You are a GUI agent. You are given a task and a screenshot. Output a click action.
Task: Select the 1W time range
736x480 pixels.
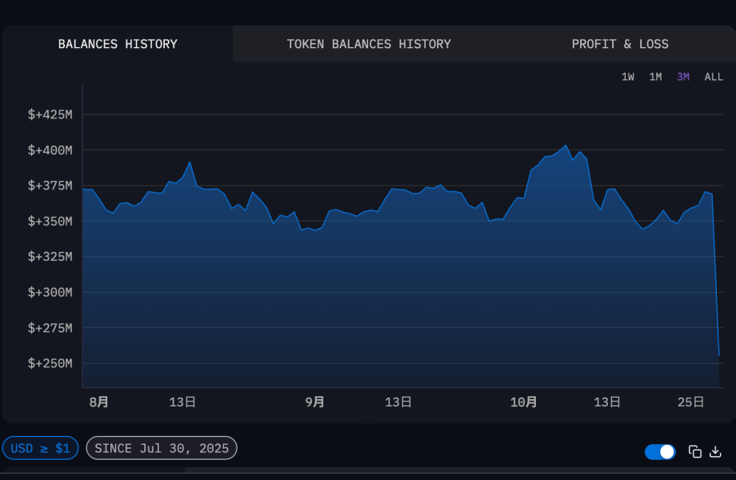tap(627, 77)
